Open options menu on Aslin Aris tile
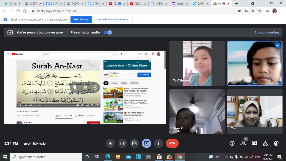Screen dimensions: 286x161 [x=277, y=46]
